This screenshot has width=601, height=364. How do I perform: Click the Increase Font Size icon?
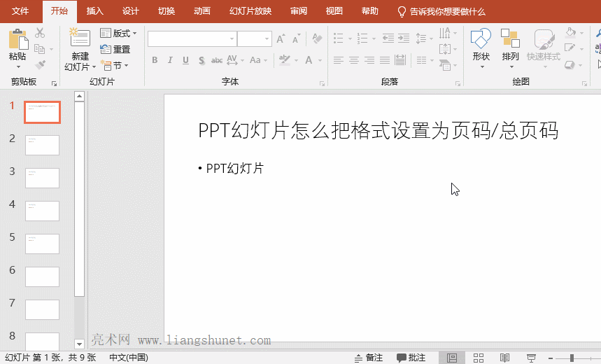pyautogui.click(x=281, y=38)
